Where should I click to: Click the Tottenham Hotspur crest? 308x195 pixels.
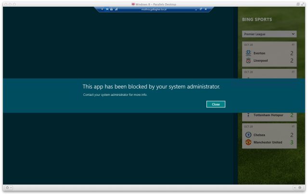click(x=248, y=115)
